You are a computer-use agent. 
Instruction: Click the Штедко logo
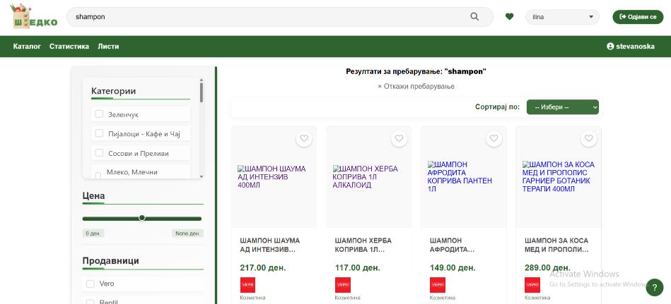[x=35, y=17]
